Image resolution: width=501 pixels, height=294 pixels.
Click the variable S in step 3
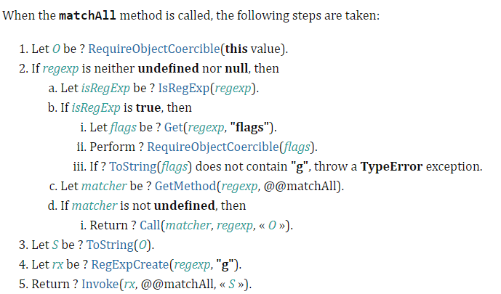(x=55, y=245)
